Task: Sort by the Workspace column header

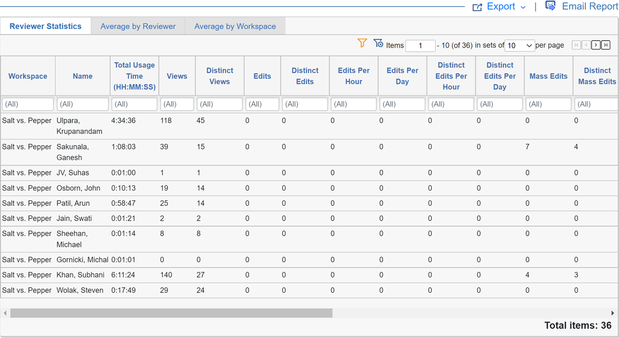Action: (28, 76)
